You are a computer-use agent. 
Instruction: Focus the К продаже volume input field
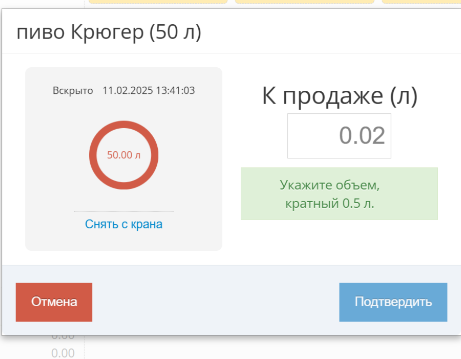pyautogui.click(x=339, y=136)
